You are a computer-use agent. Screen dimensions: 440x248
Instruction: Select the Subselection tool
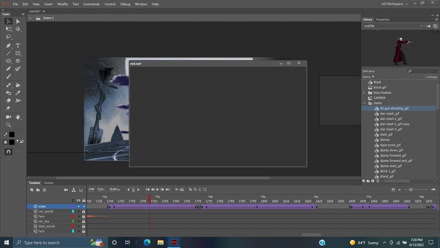(x=18, y=21)
